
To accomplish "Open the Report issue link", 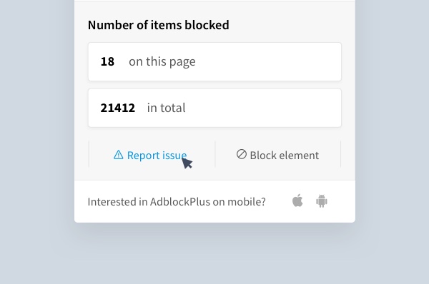I will coord(150,155).
